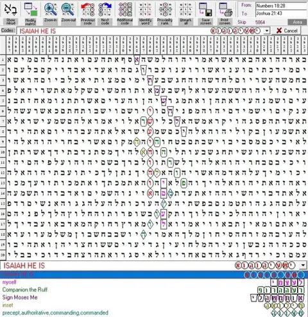Edit the From field Numbers 18:28

tap(281, 6)
